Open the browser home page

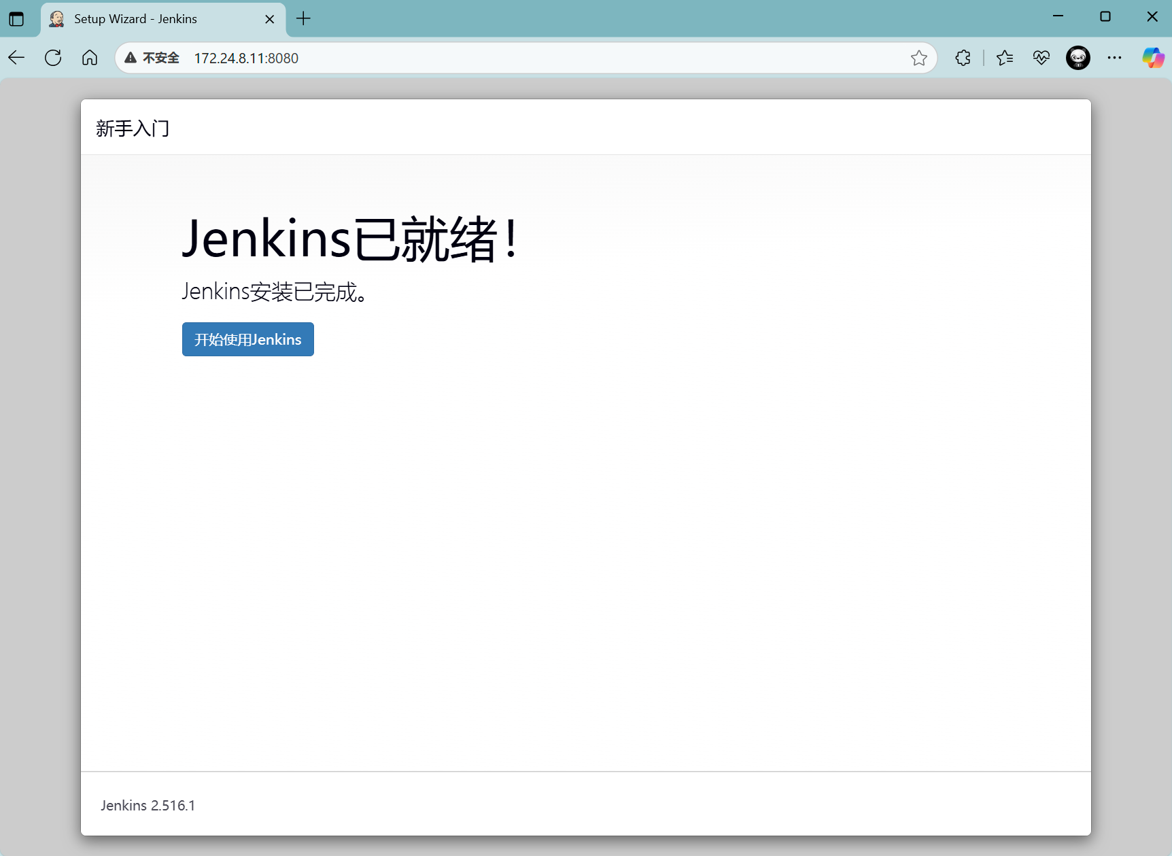coord(90,58)
